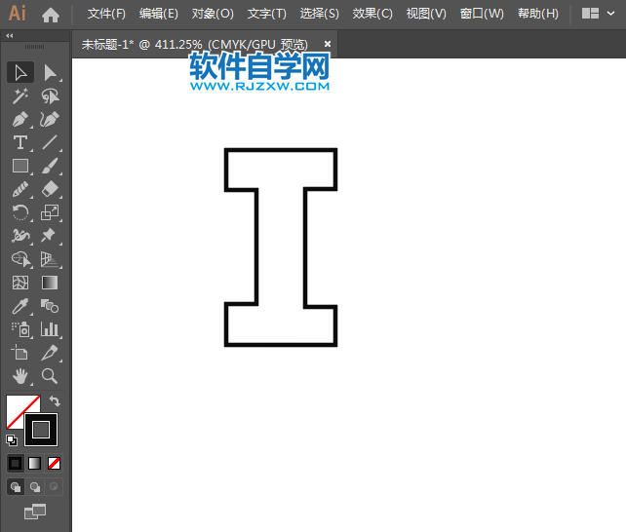The width and height of the screenshot is (626, 532).
Task: Open the 效果(C) menu
Action: pyautogui.click(x=372, y=14)
